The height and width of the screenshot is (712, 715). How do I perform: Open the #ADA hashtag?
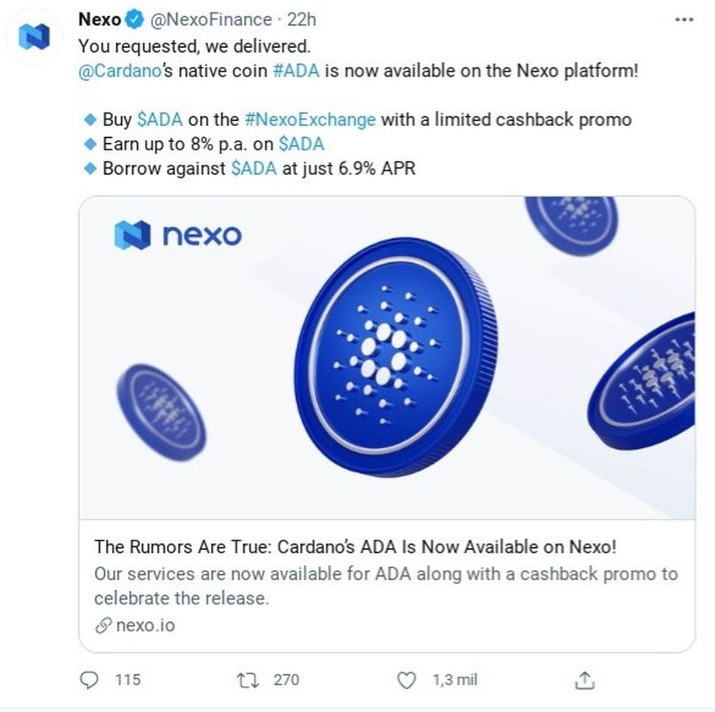coord(296,71)
